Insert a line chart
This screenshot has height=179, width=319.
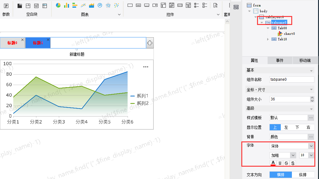(83, 5)
